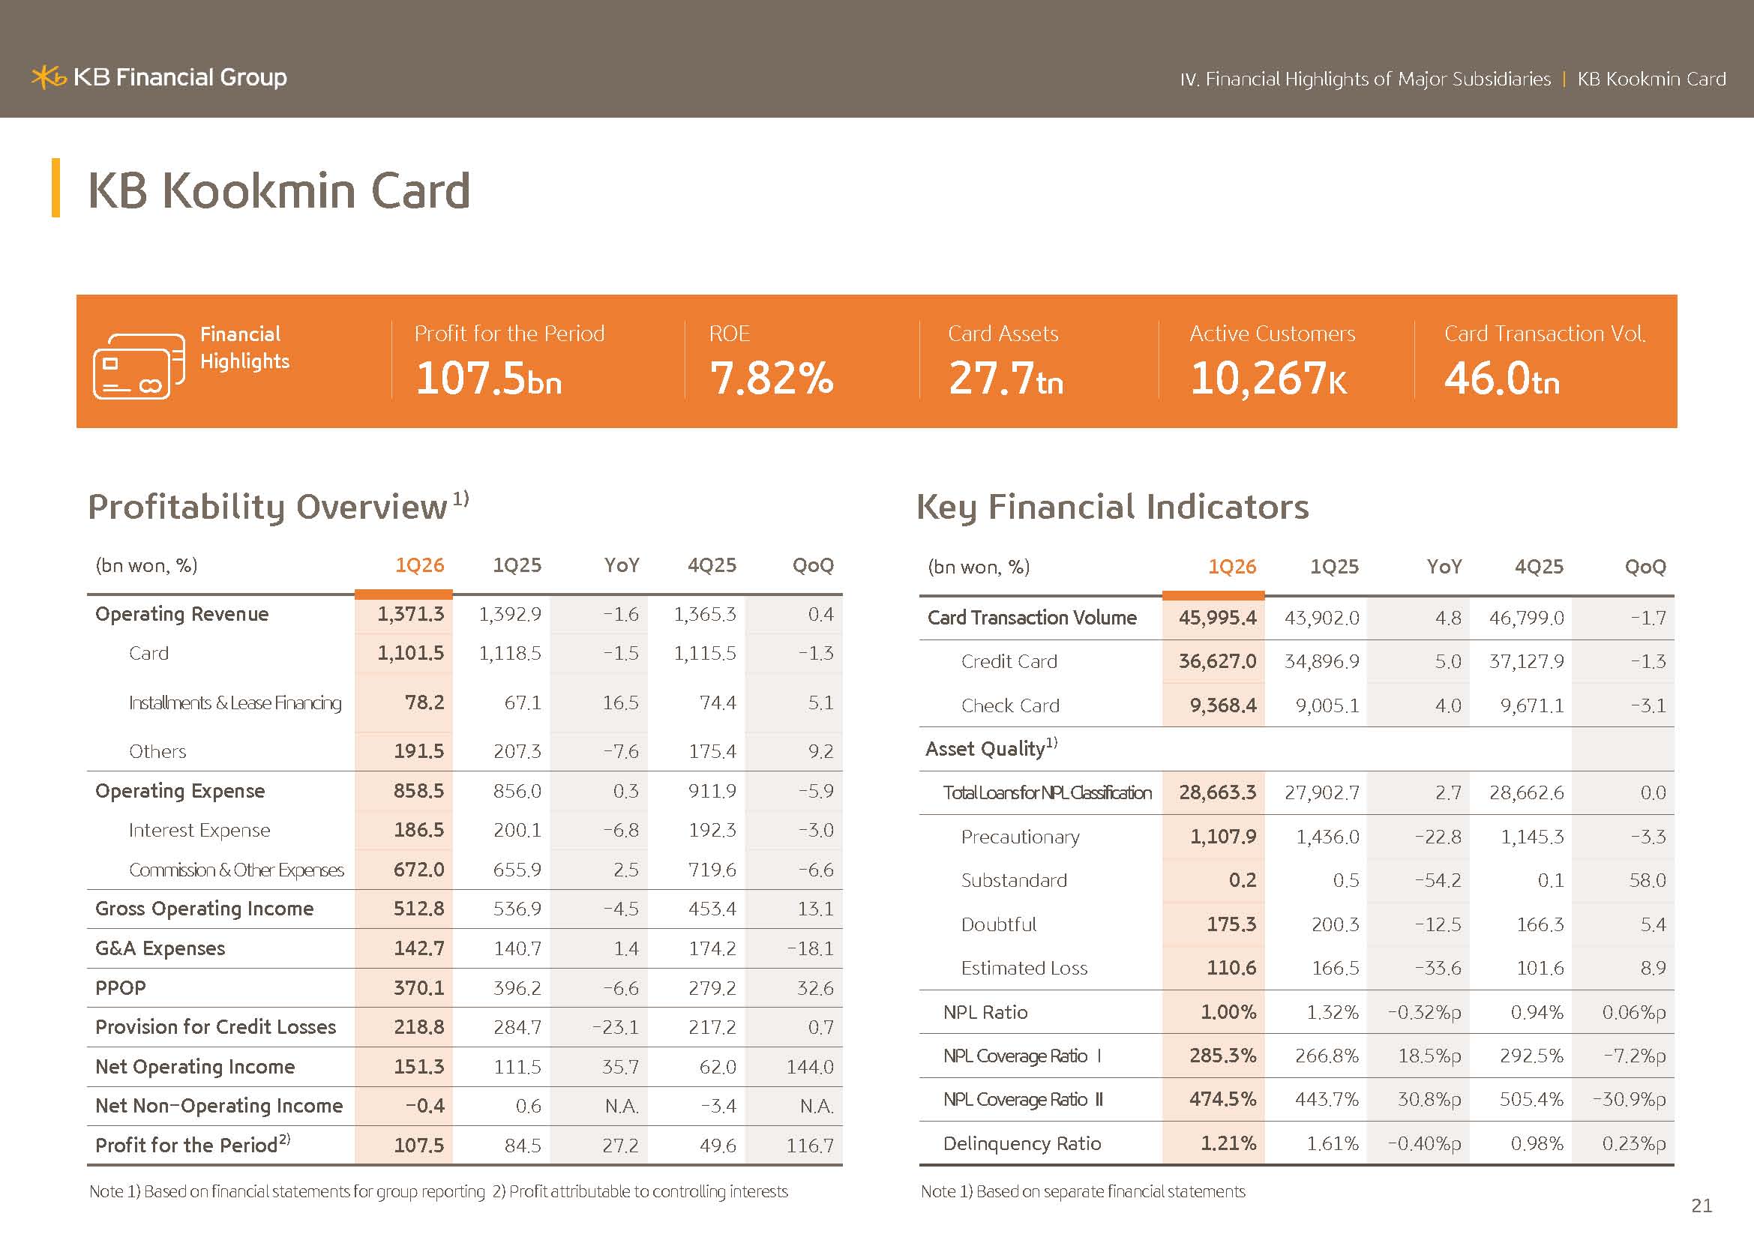Select the 1Q26 column header in Key Financial Indicators
This screenshot has height=1240, width=1754.
tap(1231, 567)
